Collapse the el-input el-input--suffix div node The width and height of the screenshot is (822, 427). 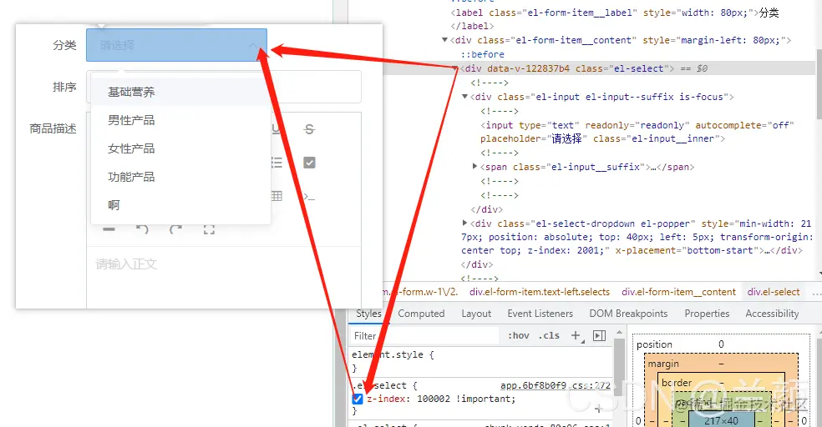click(x=464, y=97)
